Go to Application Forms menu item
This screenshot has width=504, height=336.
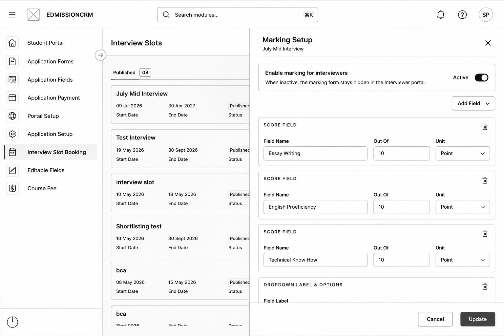click(x=51, y=61)
